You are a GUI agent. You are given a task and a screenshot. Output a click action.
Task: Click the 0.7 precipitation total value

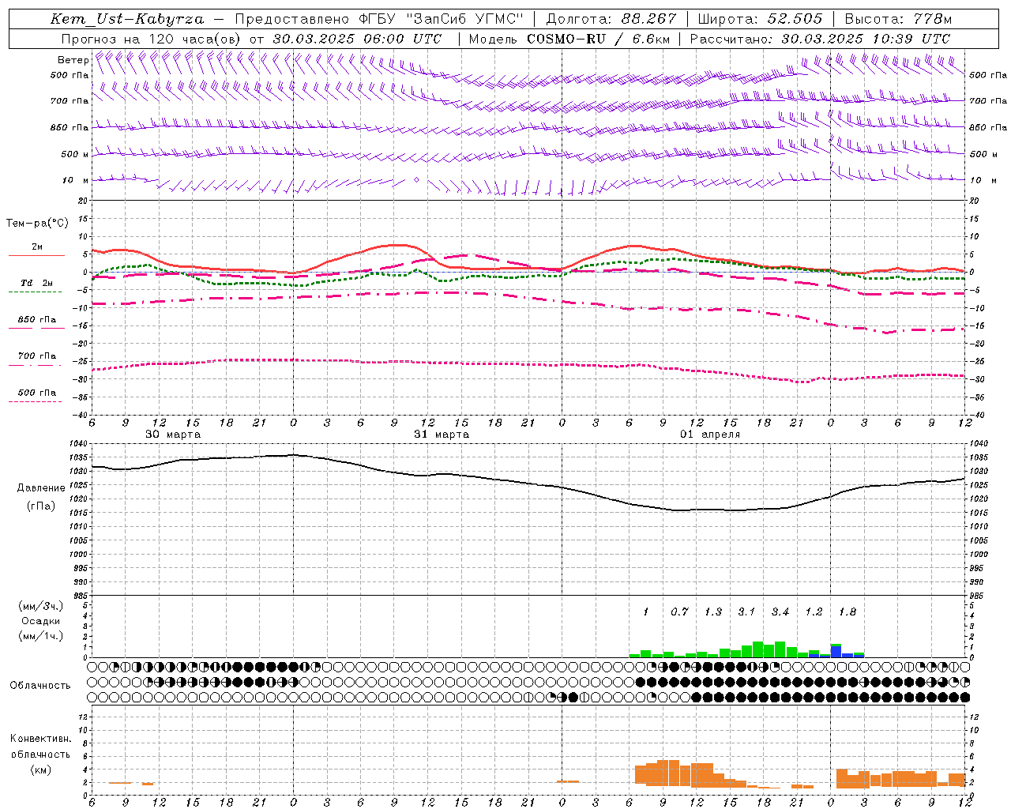coord(679,611)
